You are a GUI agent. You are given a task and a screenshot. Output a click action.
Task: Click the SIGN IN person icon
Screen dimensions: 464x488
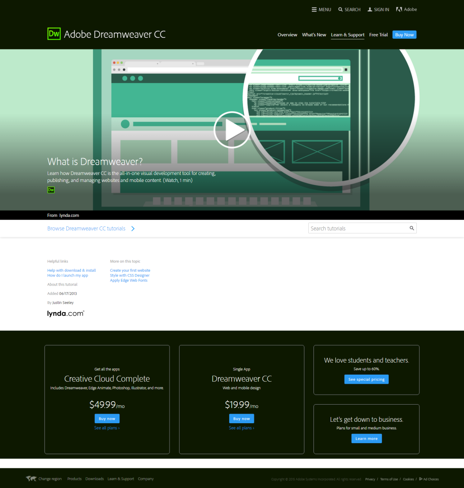pyautogui.click(x=370, y=10)
